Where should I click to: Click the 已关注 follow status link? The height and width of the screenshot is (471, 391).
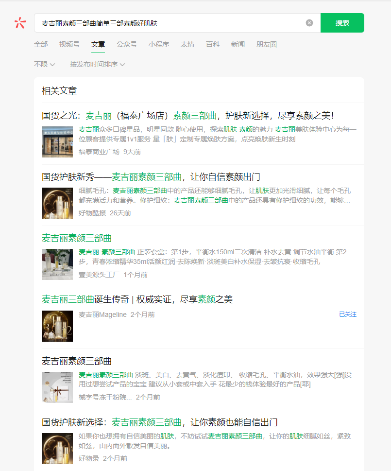(348, 314)
